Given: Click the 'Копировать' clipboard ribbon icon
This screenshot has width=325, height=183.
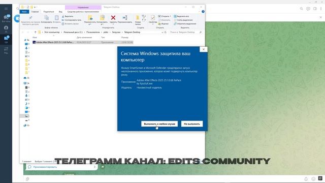Looking at the screenshot, I should click(x=46, y=19).
